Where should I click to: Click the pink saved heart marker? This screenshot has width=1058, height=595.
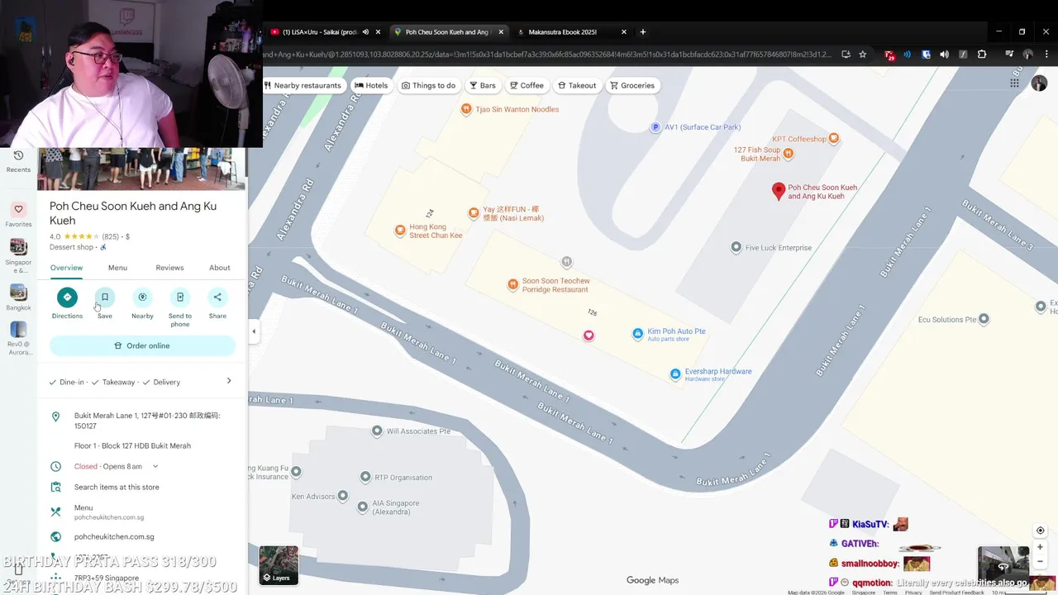point(589,336)
